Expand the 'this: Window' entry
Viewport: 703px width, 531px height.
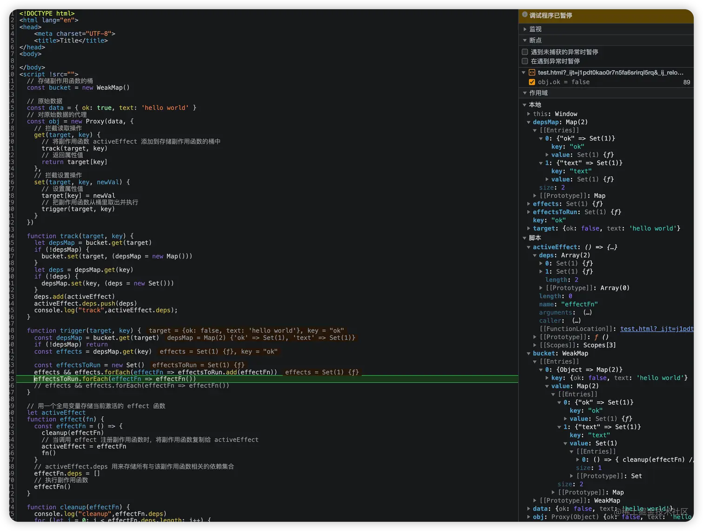coord(529,114)
